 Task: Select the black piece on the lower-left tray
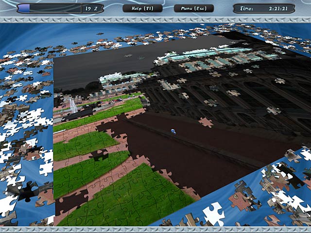[x=28, y=192]
